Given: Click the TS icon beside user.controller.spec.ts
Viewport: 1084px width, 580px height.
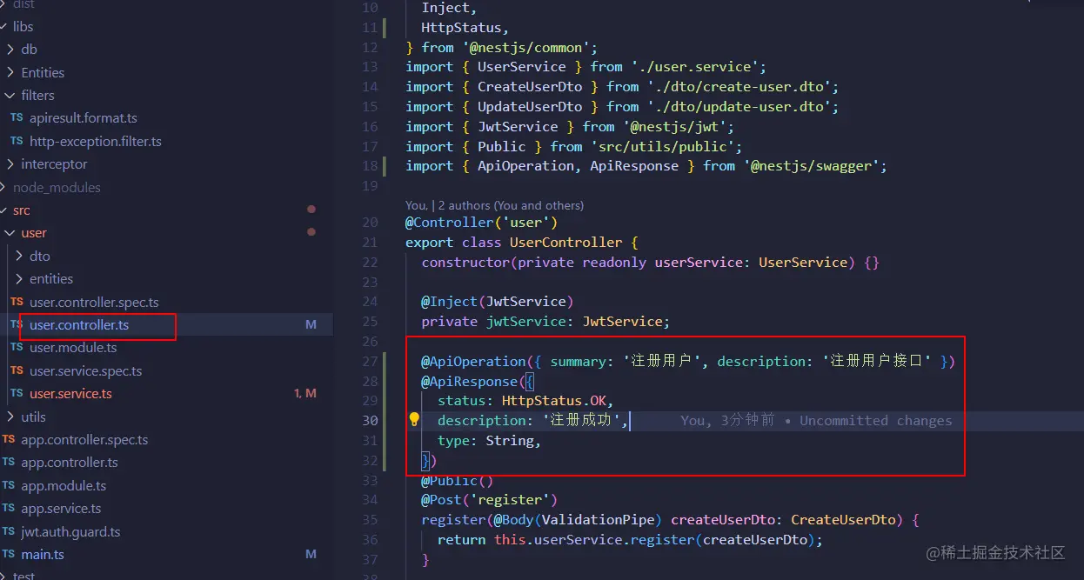Looking at the screenshot, I should pyautogui.click(x=17, y=302).
